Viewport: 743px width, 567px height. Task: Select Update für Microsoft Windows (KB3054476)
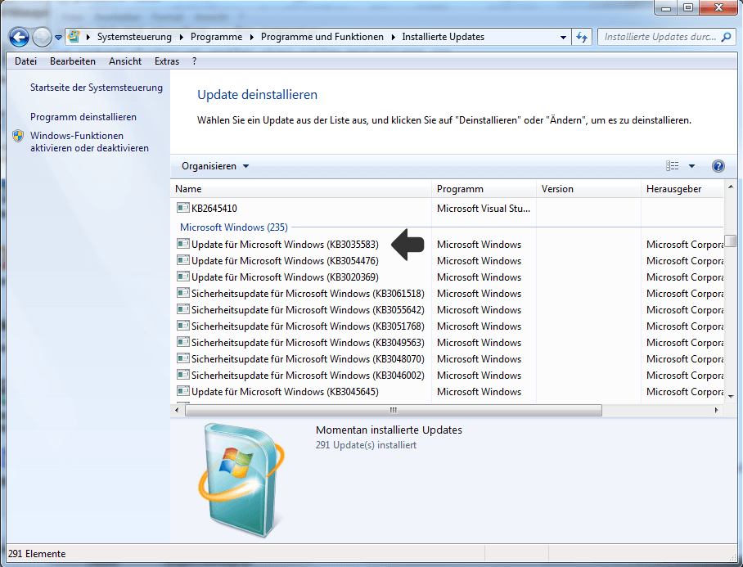pyautogui.click(x=285, y=261)
